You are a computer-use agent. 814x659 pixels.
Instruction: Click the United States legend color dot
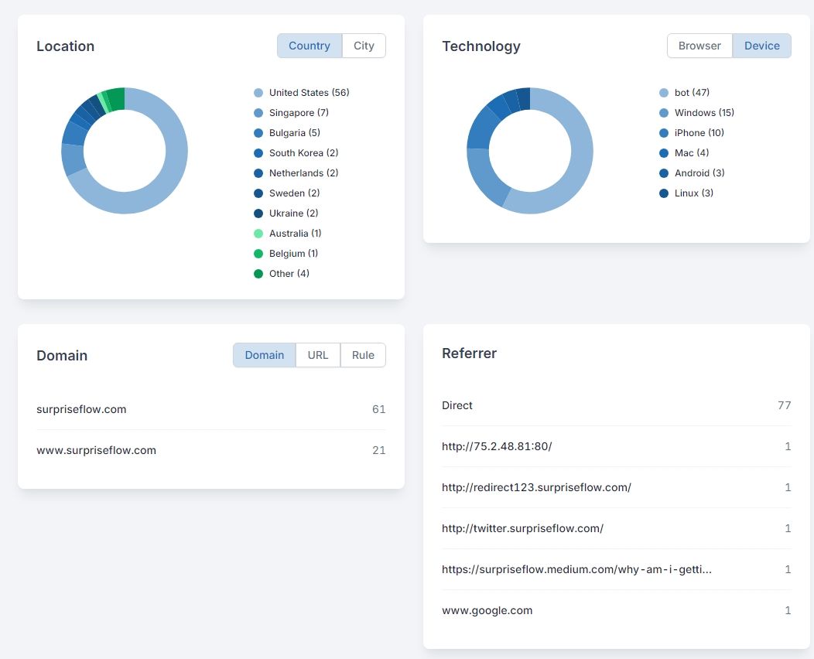point(258,93)
